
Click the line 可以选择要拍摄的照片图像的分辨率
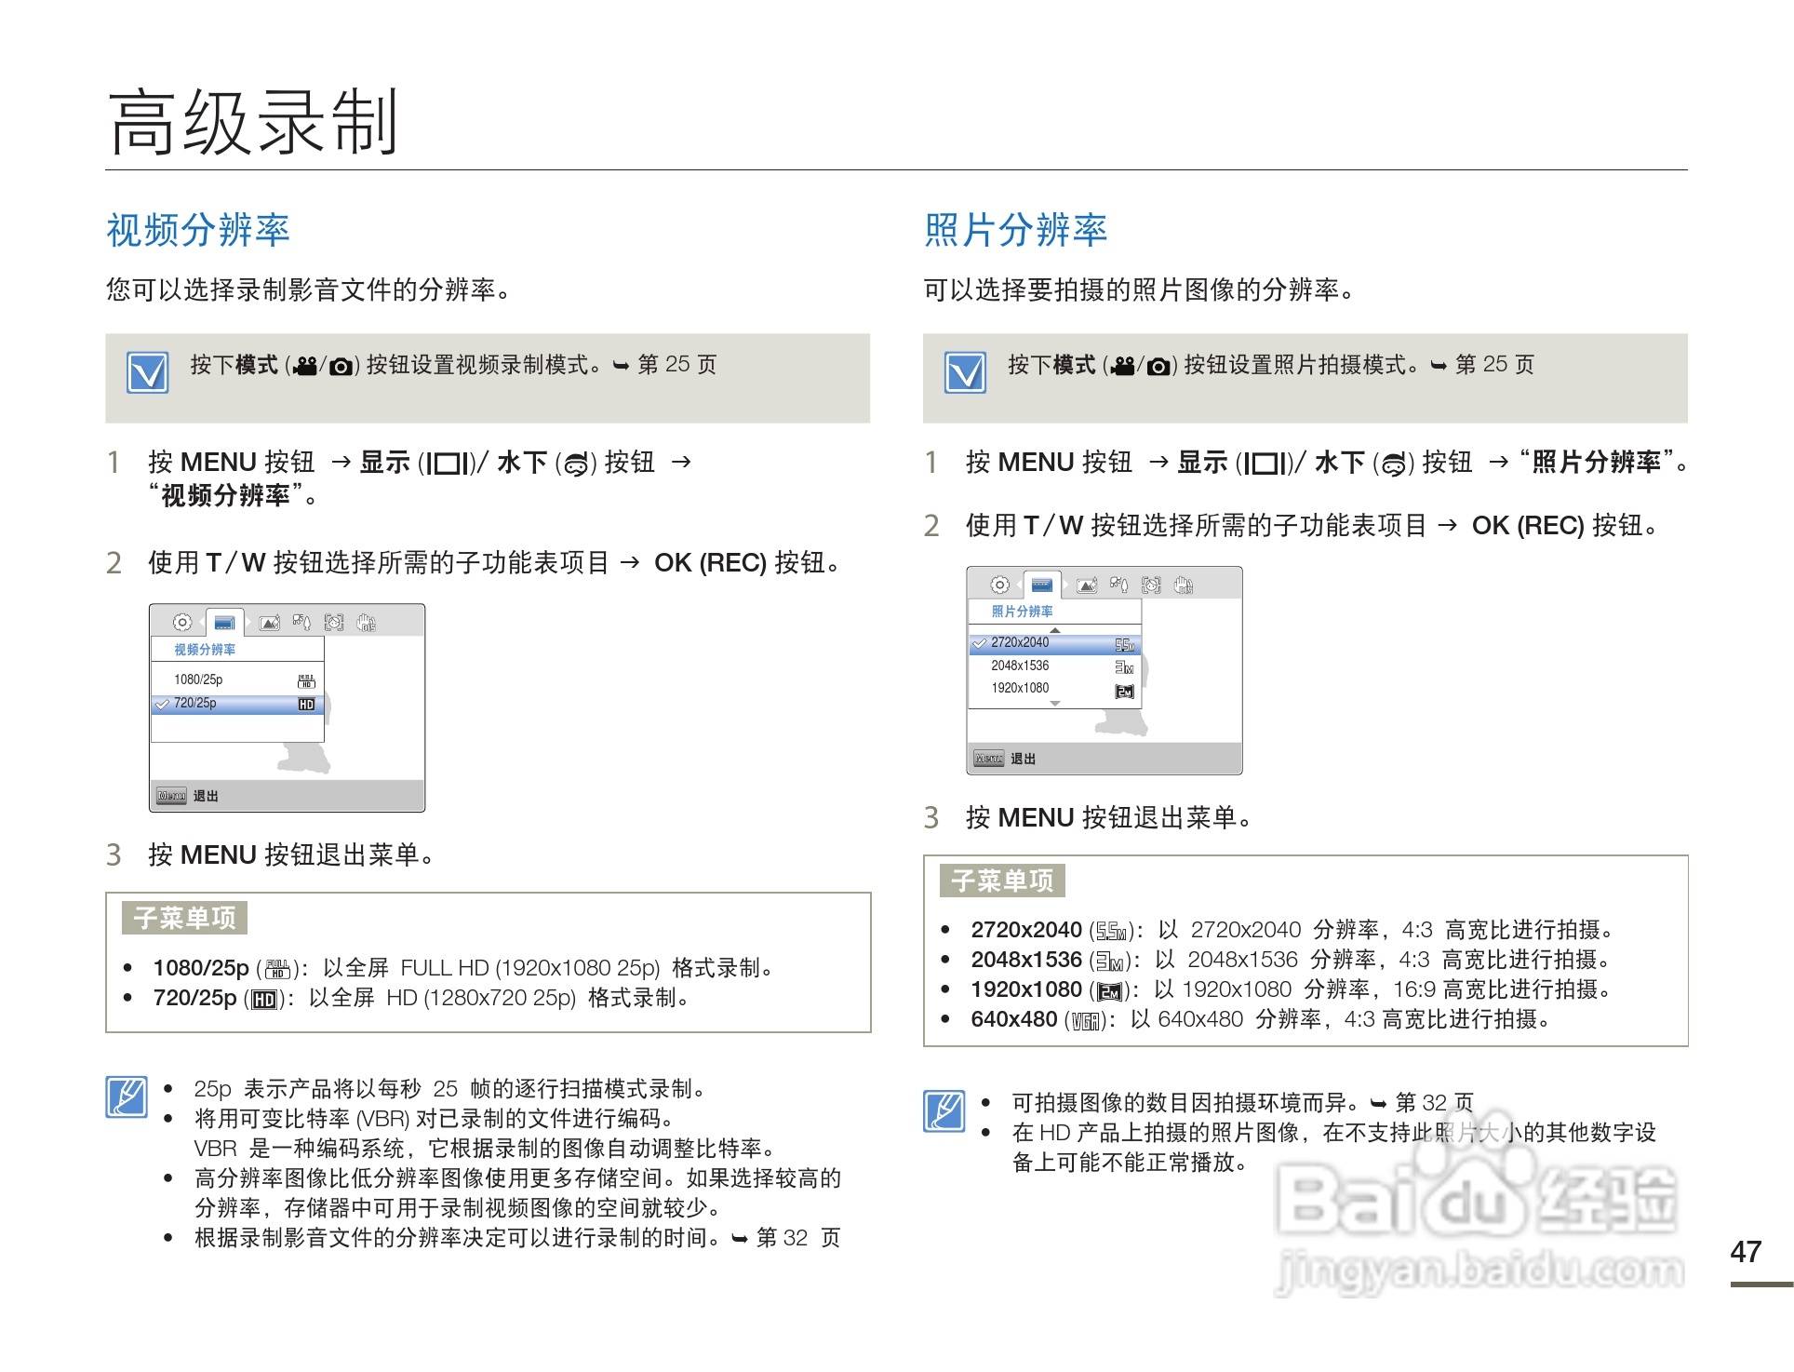1141,290
